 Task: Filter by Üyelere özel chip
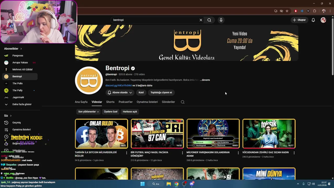point(111,111)
